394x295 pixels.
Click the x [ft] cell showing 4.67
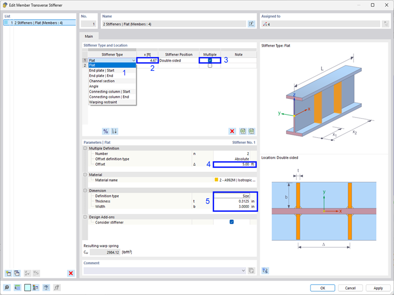(148, 61)
